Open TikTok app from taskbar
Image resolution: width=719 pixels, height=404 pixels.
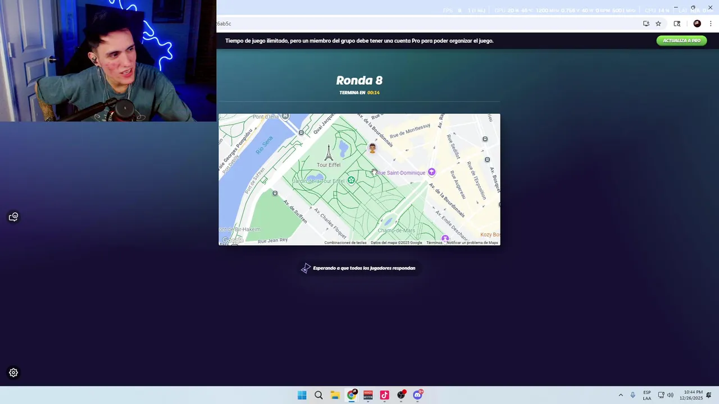point(384,395)
